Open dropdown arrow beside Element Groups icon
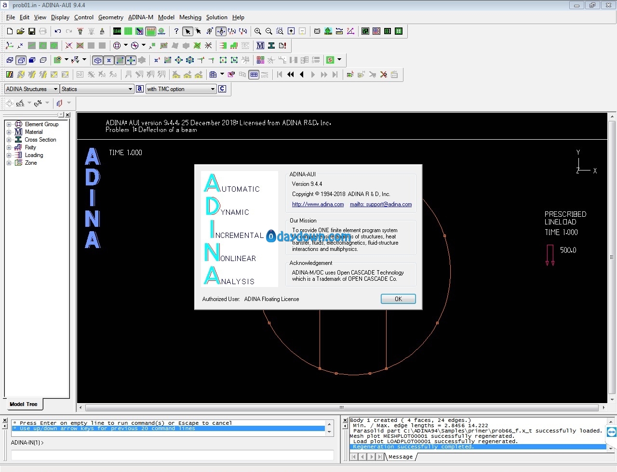The width and height of the screenshot is (617, 472). point(126,45)
